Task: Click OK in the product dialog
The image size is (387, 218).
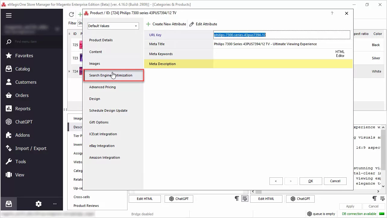Action: click(311, 181)
